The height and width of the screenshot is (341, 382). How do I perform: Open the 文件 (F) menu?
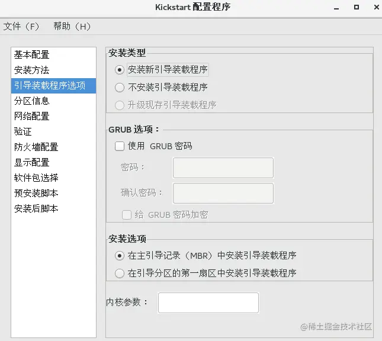[x=21, y=26]
